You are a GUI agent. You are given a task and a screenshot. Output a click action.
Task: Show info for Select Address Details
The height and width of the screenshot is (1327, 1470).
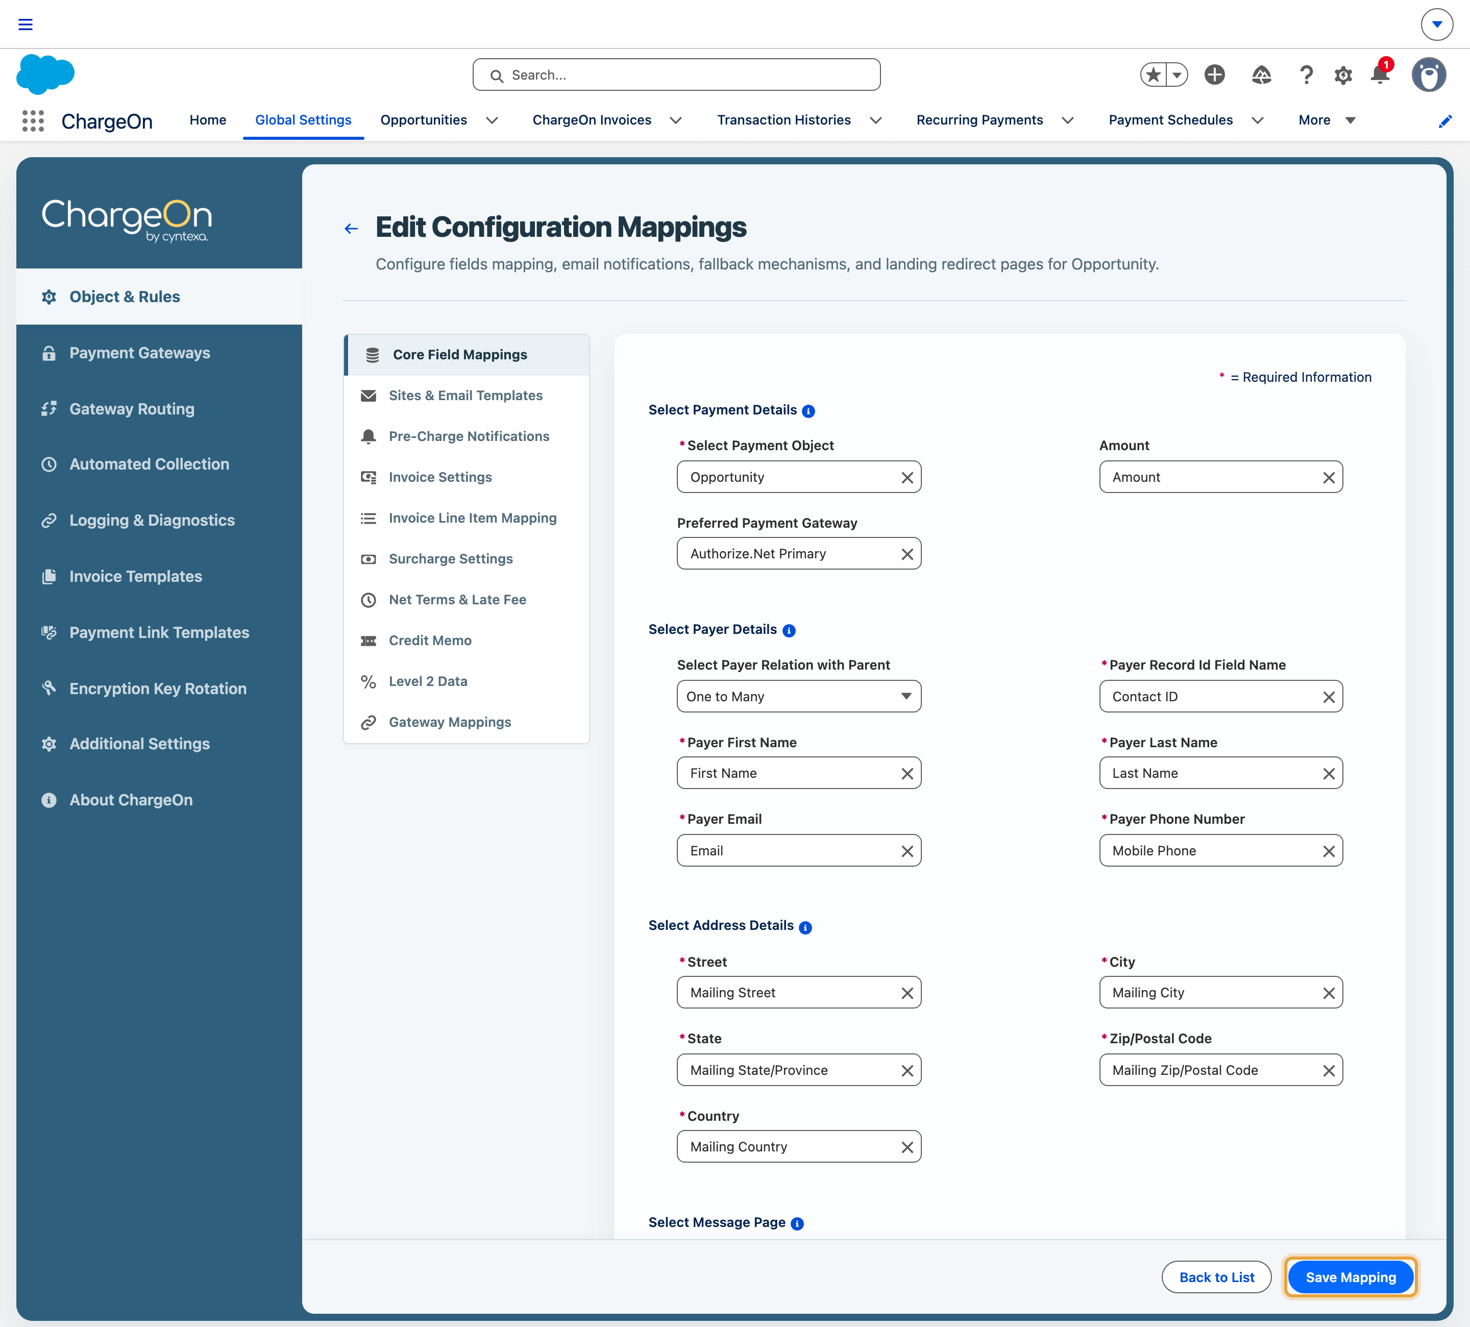(x=805, y=927)
